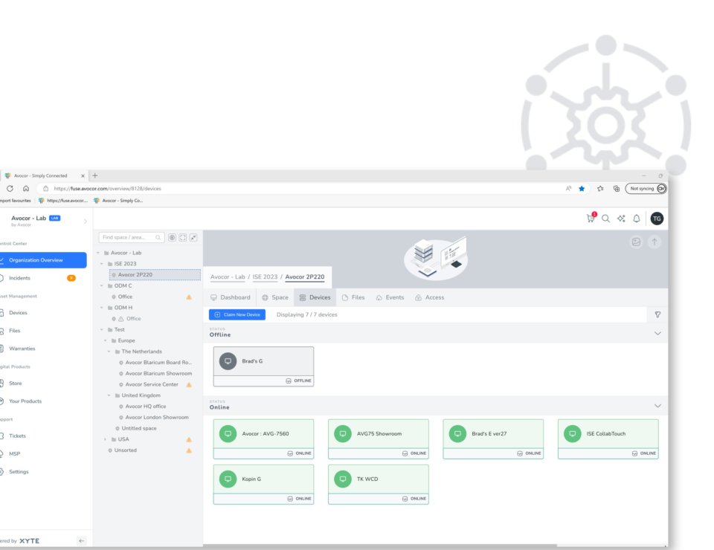The height and width of the screenshot is (550, 714).
Task: Open Tickets in the Support section
Action: coord(18,436)
